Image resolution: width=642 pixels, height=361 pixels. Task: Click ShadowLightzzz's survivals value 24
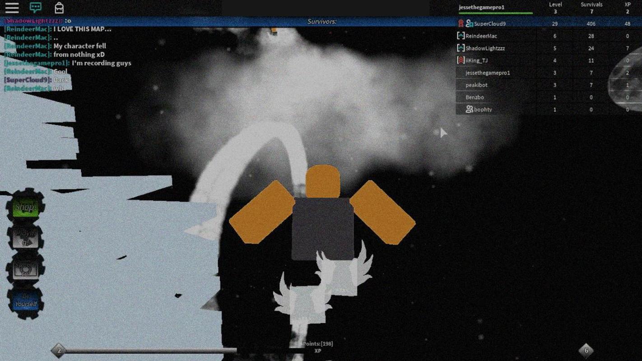pos(591,48)
